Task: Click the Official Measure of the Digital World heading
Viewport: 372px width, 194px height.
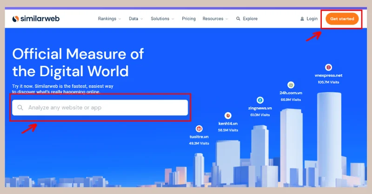Action: coord(78,63)
